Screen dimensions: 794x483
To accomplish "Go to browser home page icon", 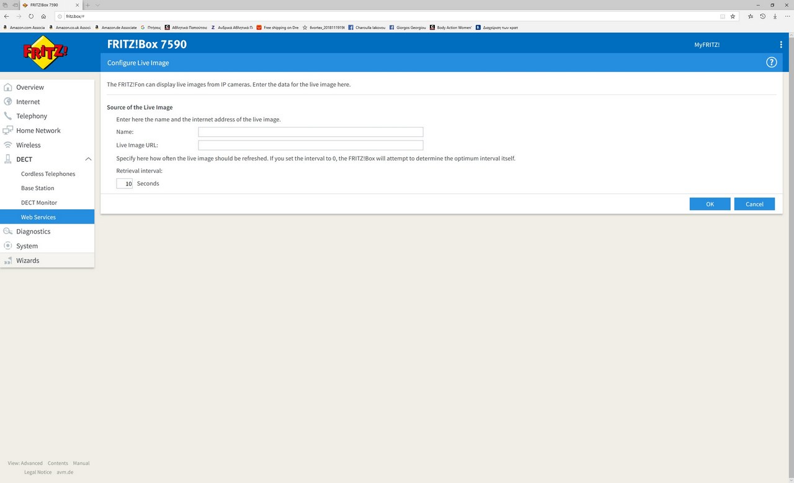I will 43,16.
